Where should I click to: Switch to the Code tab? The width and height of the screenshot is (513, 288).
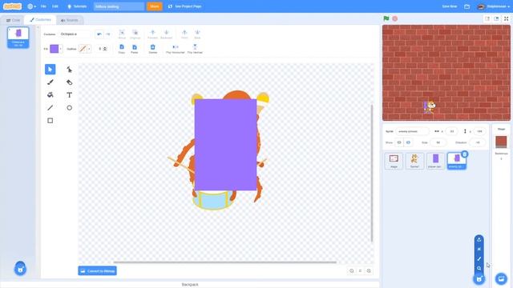point(13,20)
